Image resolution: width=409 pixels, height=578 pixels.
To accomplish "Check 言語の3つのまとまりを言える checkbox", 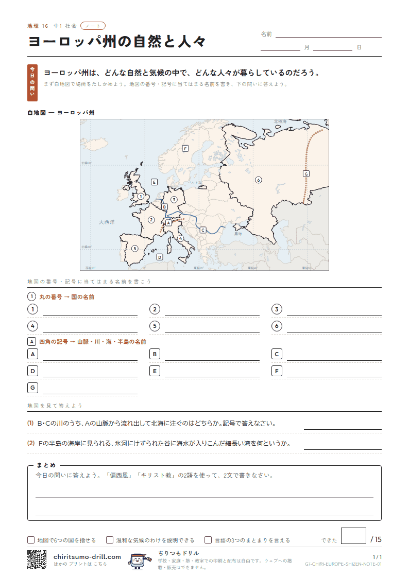I will coord(208,540).
